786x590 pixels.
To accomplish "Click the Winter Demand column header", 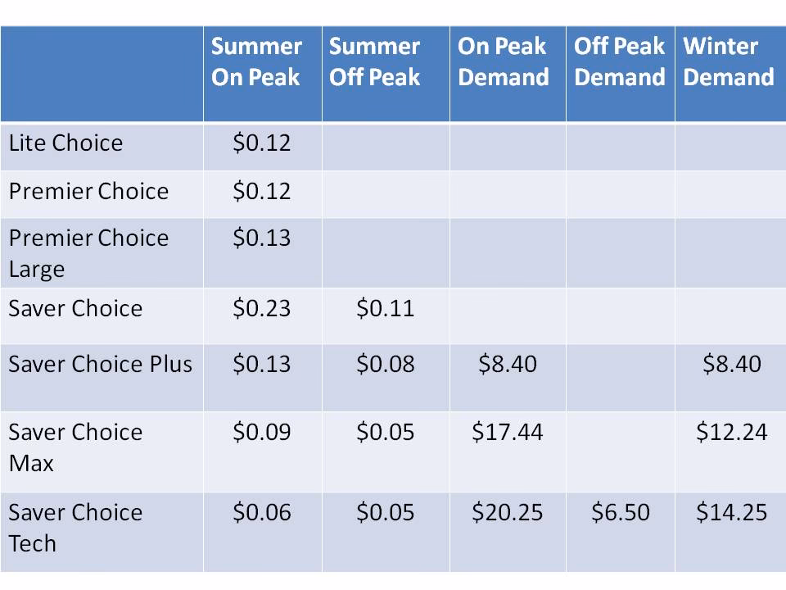I will 729,61.
